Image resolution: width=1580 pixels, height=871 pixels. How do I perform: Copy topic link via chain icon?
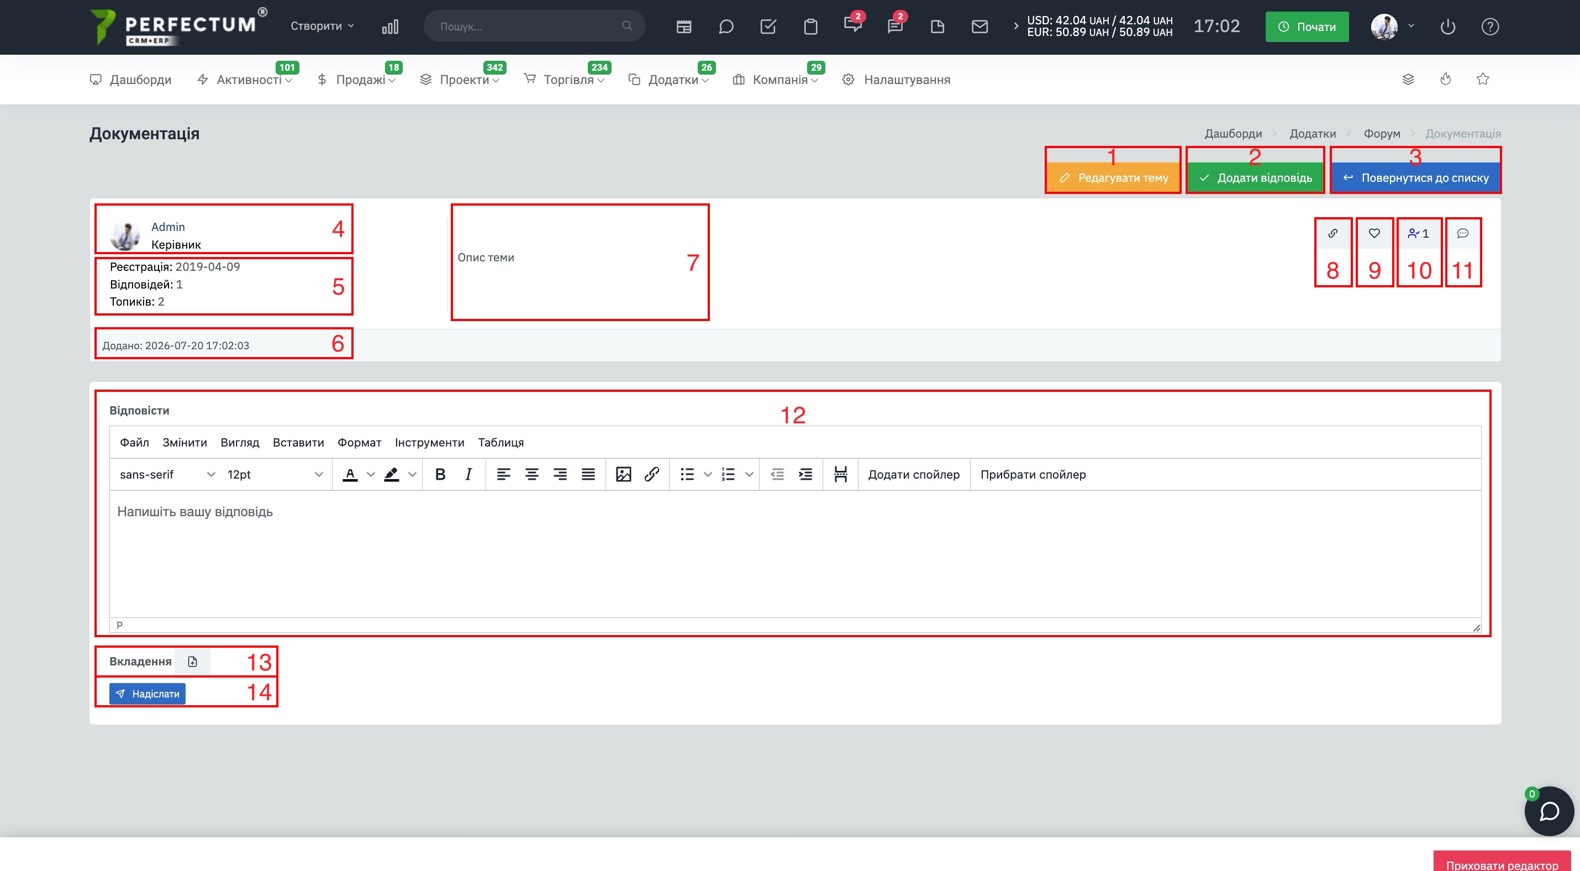(x=1332, y=233)
